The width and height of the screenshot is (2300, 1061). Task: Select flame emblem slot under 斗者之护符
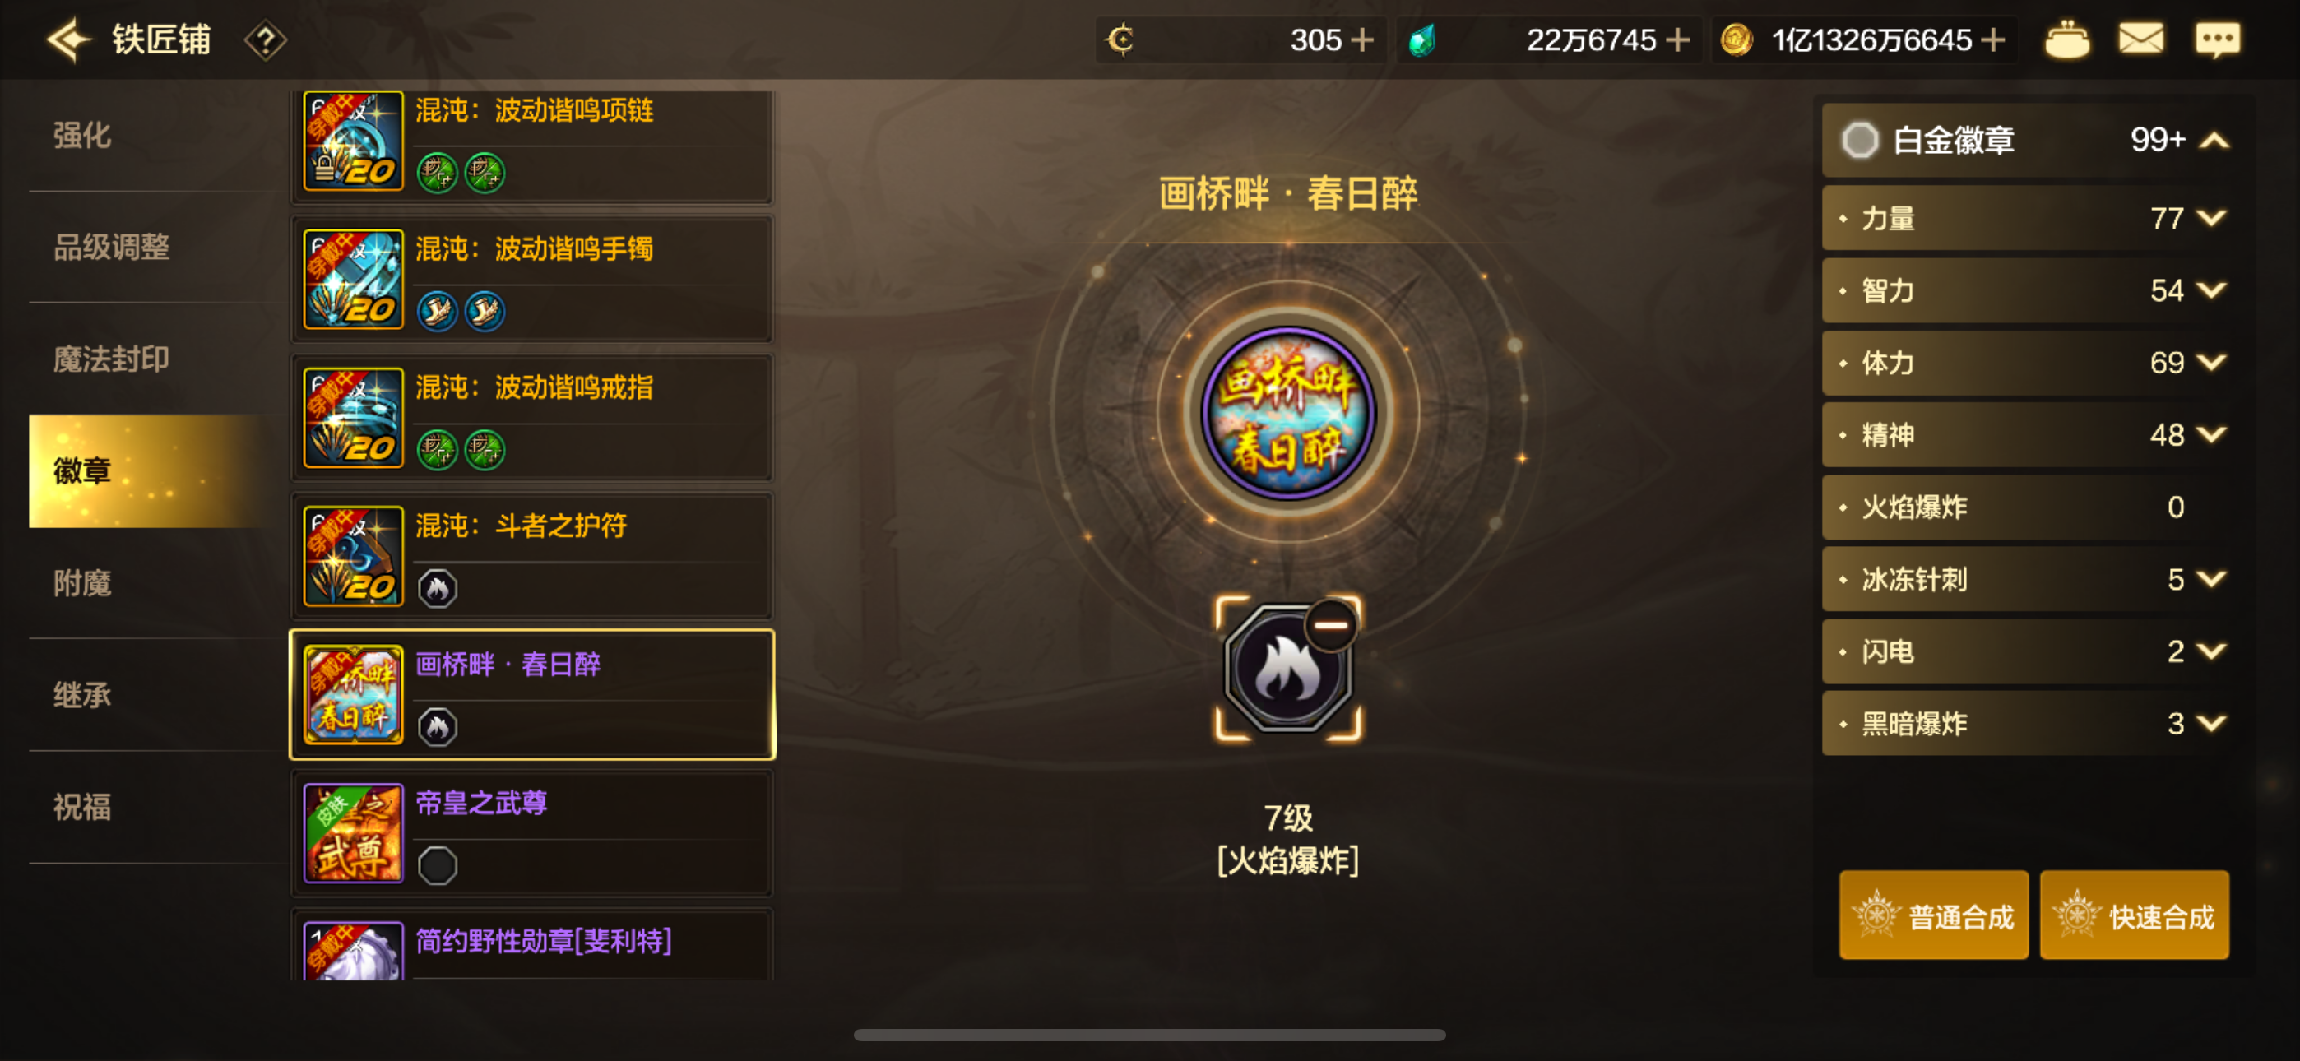pyautogui.click(x=437, y=589)
